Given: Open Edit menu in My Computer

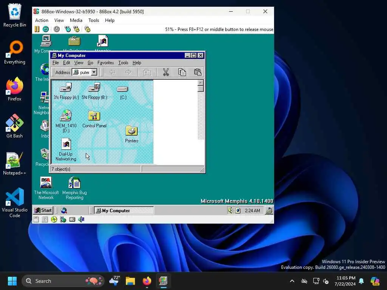Looking at the screenshot, I should pyautogui.click(x=67, y=63).
